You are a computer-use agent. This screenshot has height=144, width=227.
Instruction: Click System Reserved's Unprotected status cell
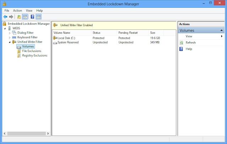click(x=100, y=42)
